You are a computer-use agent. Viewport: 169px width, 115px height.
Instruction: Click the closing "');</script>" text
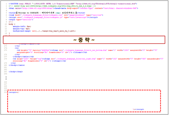[138, 109]
